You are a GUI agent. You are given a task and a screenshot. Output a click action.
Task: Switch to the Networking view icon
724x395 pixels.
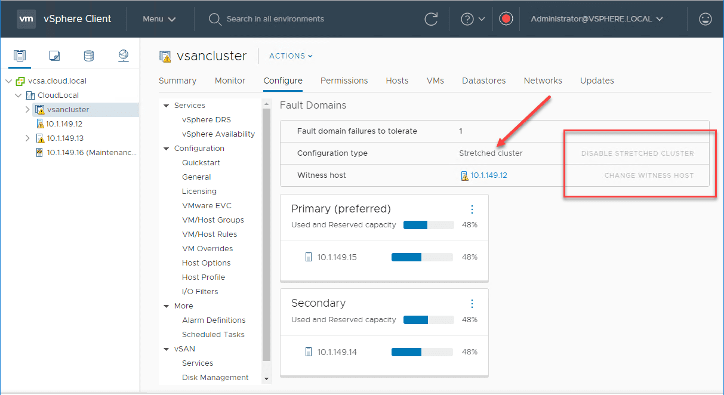point(123,55)
